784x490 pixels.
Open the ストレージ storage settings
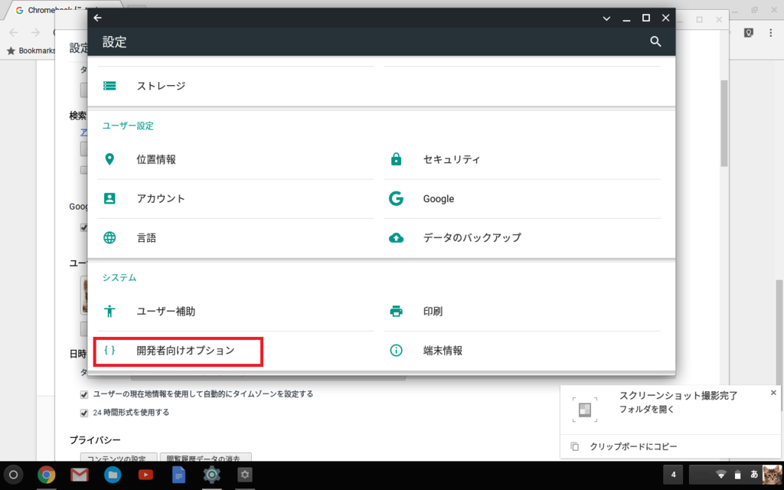pos(236,86)
